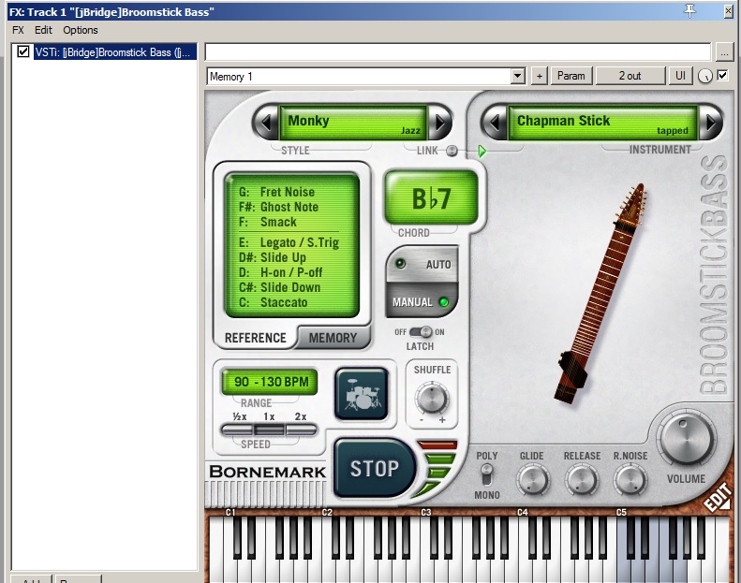
Task: Click the B♭7 chord display
Action: (x=431, y=198)
